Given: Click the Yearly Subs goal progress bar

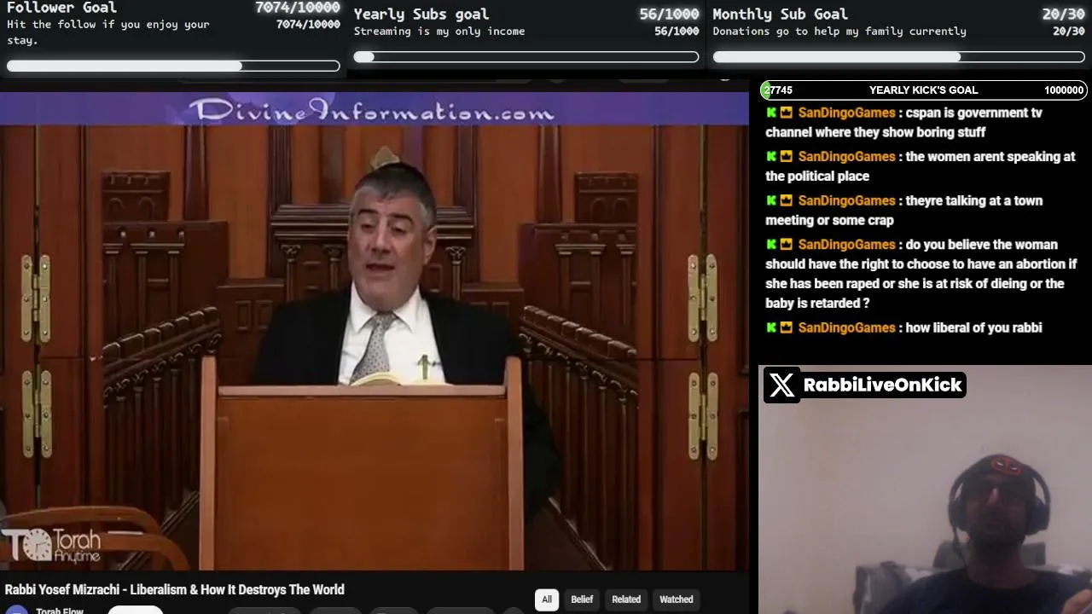Looking at the screenshot, I should click(526, 57).
